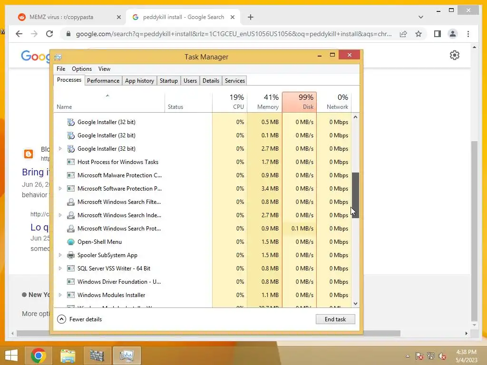Open the File menu in Task Manager
Viewport: 487px width, 365px height.
61,69
